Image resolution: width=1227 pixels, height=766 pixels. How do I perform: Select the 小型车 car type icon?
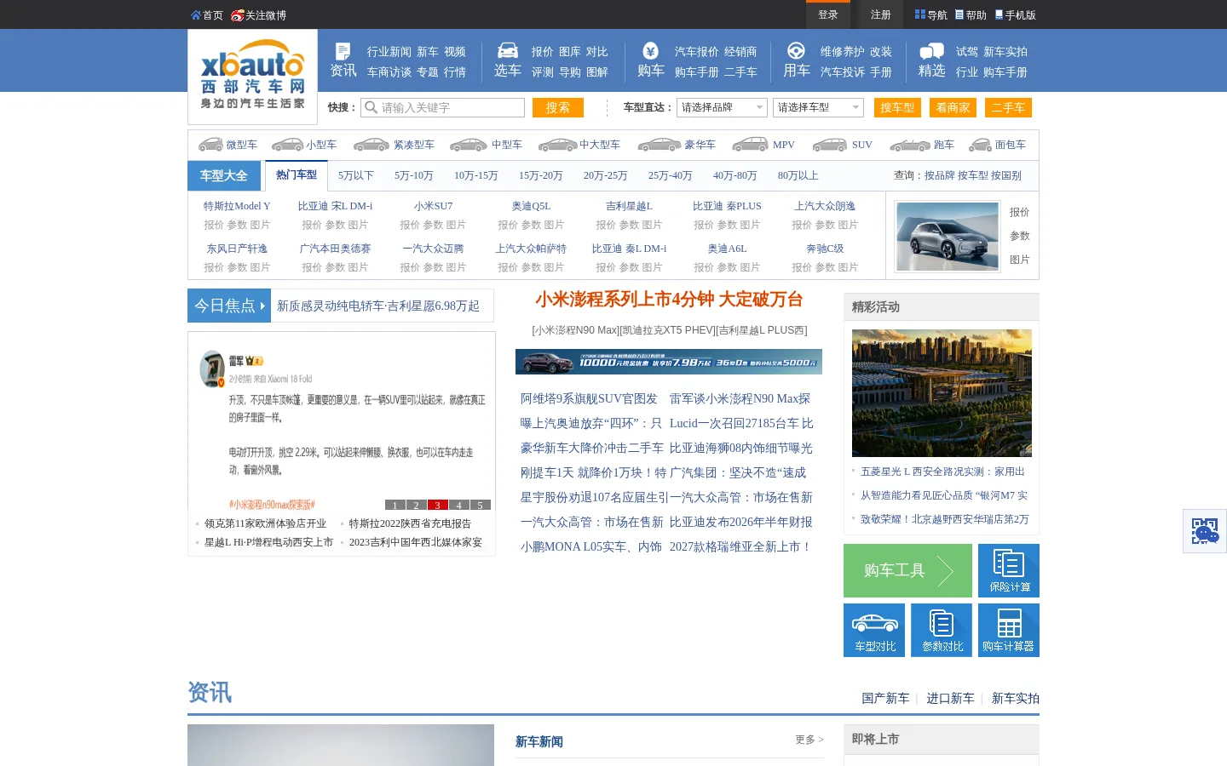(x=287, y=145)
